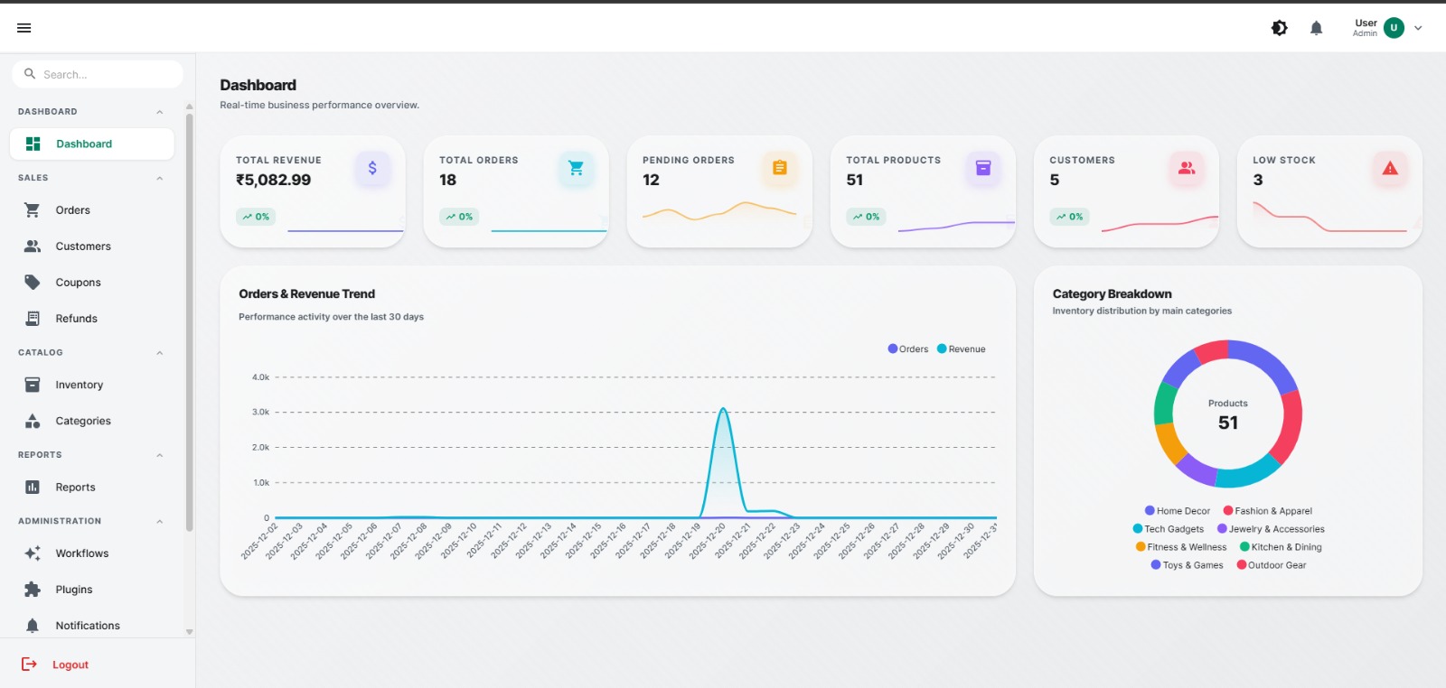The height and width of the screenshot is (688, 1446).
Task: Collapse the Catalog sidebar section
Action: (x=159, y=353)
